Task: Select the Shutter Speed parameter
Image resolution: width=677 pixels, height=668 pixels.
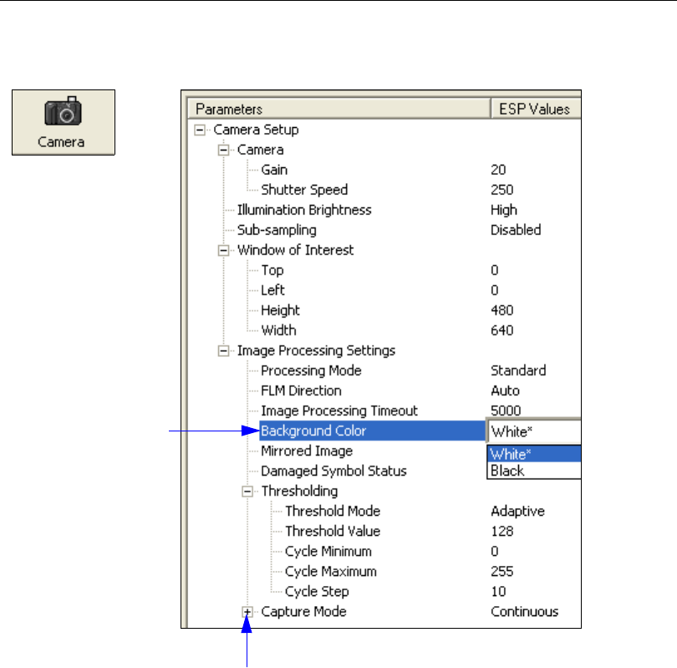Action: coord(304,190)
